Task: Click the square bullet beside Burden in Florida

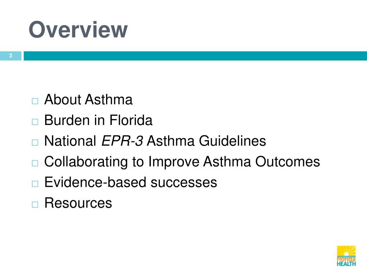Action: (x=35, y=122)
